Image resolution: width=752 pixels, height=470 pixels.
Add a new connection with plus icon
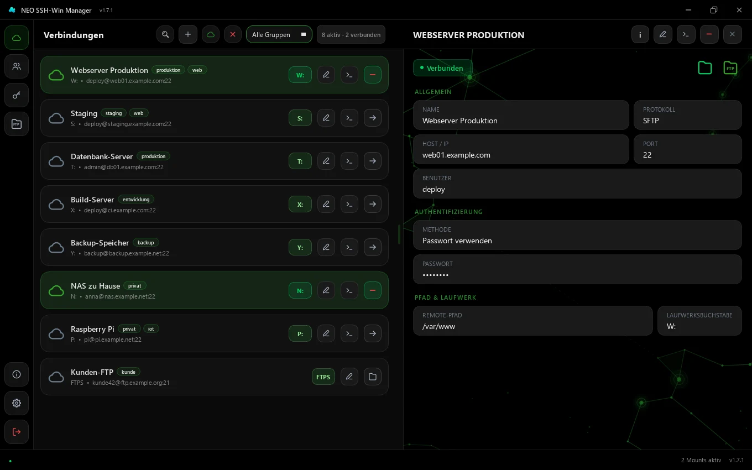pyautogui.click(x=188, y=34)
